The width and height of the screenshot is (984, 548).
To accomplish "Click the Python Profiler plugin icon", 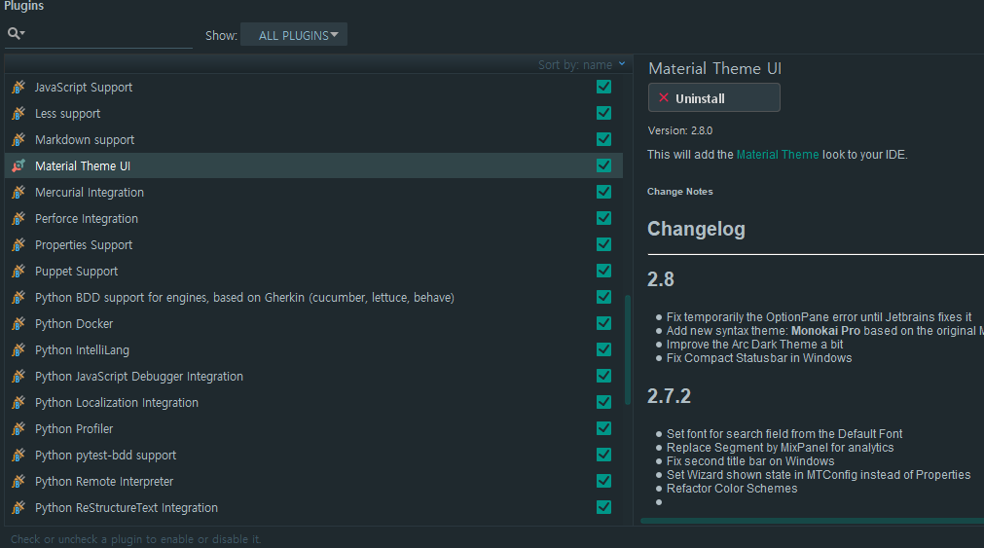I will click(18, 428).
